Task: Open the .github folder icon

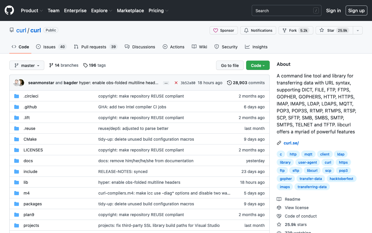Action: [x=17, y=107]
